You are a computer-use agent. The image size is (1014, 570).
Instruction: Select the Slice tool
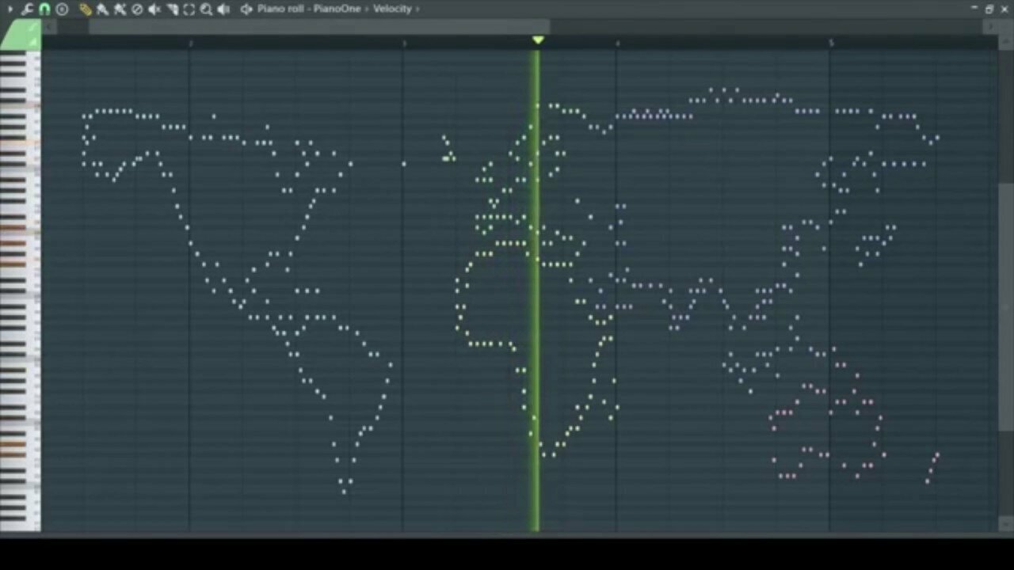click(172, 9)
